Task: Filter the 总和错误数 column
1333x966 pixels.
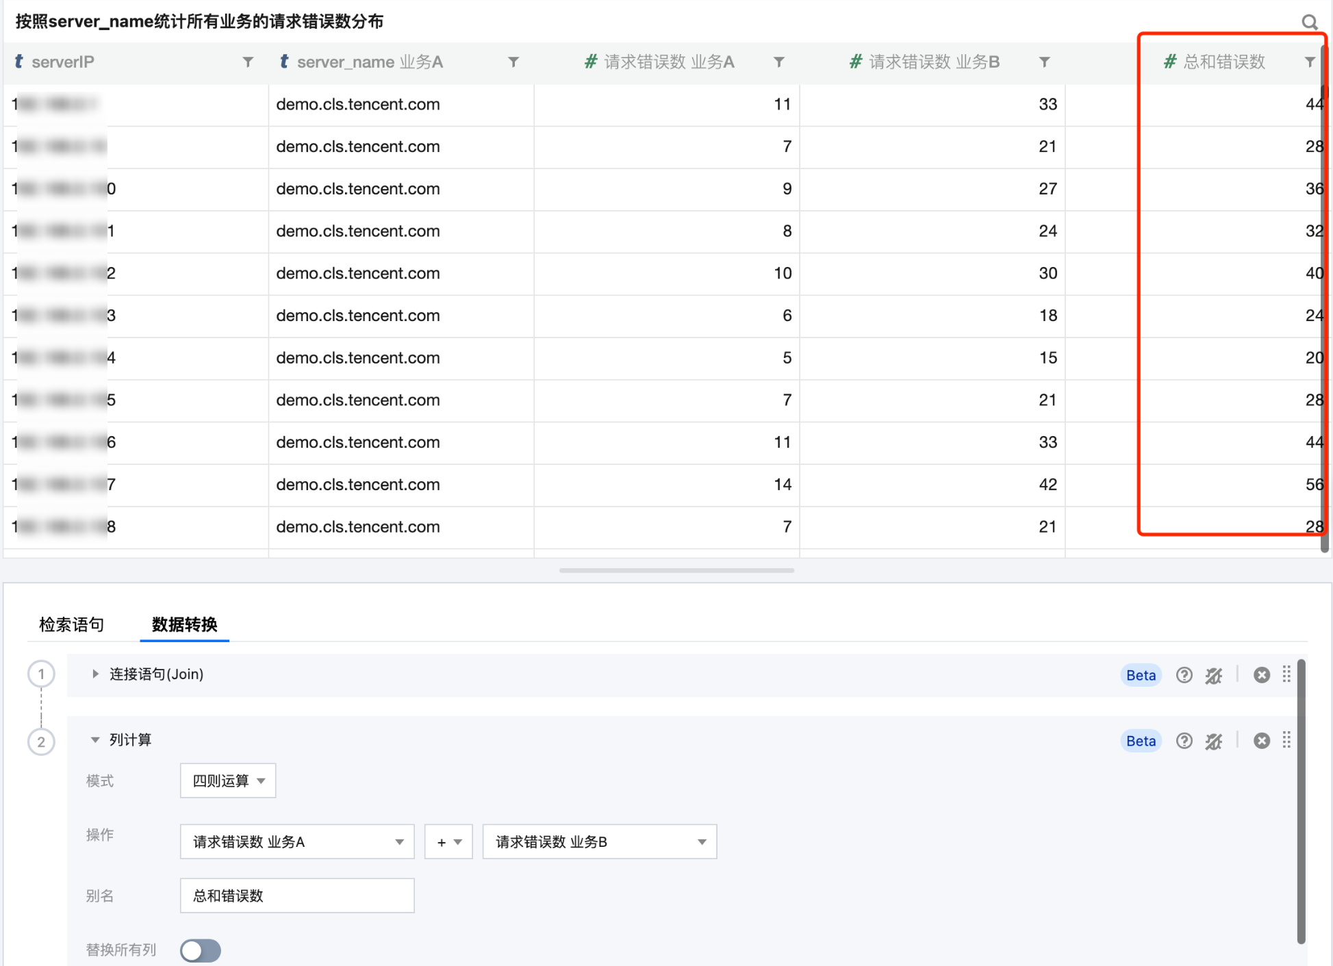Action: 1309,62
